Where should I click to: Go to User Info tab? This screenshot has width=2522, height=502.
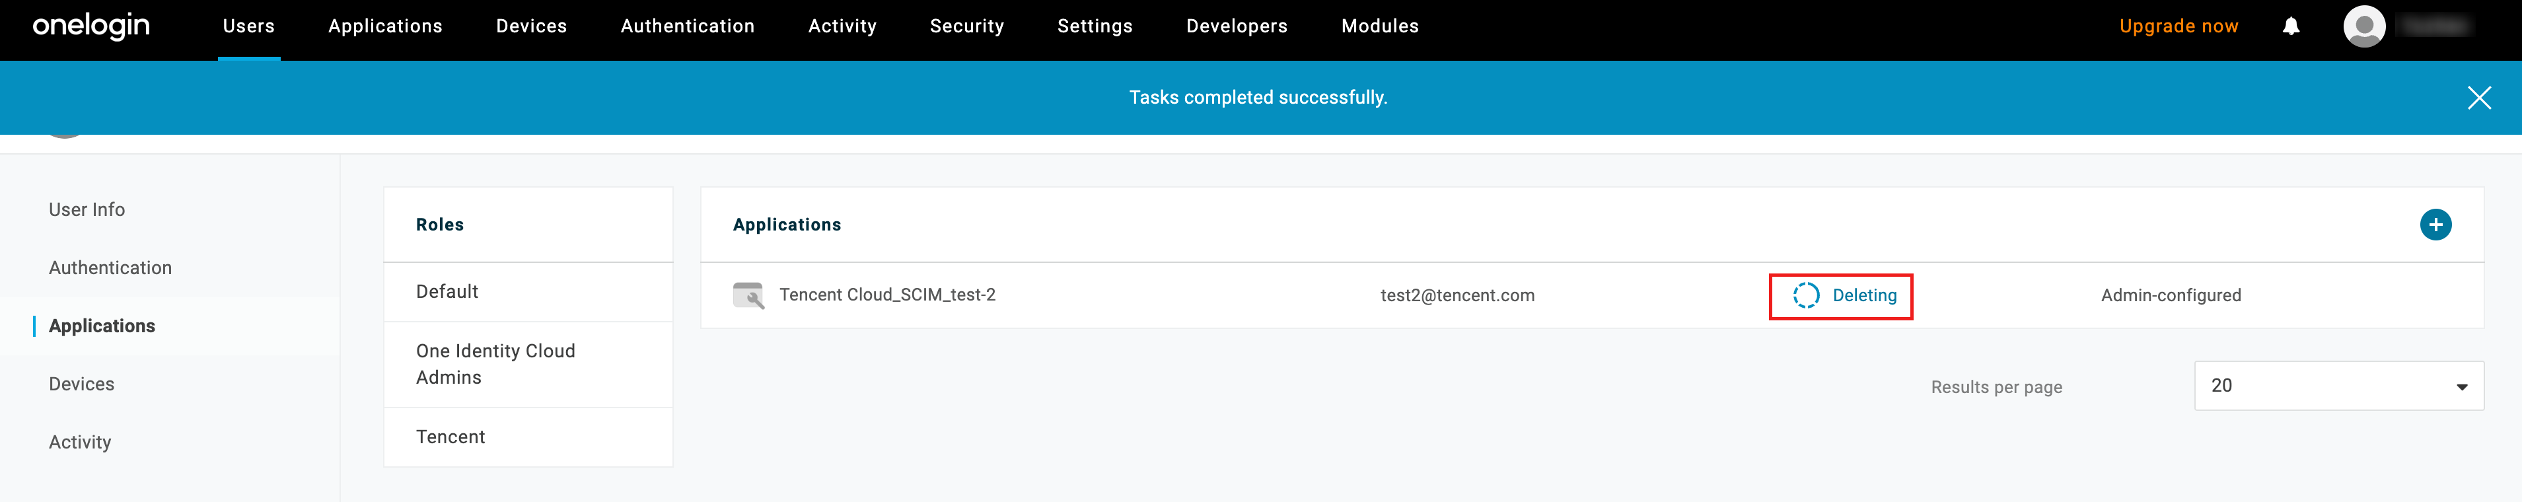pyautogui.click(x=87, y=209)
